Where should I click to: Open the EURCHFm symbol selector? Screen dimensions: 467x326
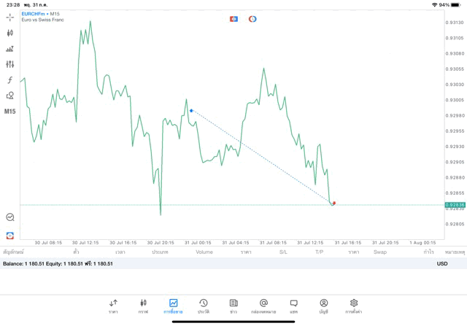[34, 13]
